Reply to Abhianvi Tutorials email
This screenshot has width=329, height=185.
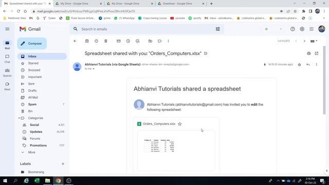[x=308, y=65]
